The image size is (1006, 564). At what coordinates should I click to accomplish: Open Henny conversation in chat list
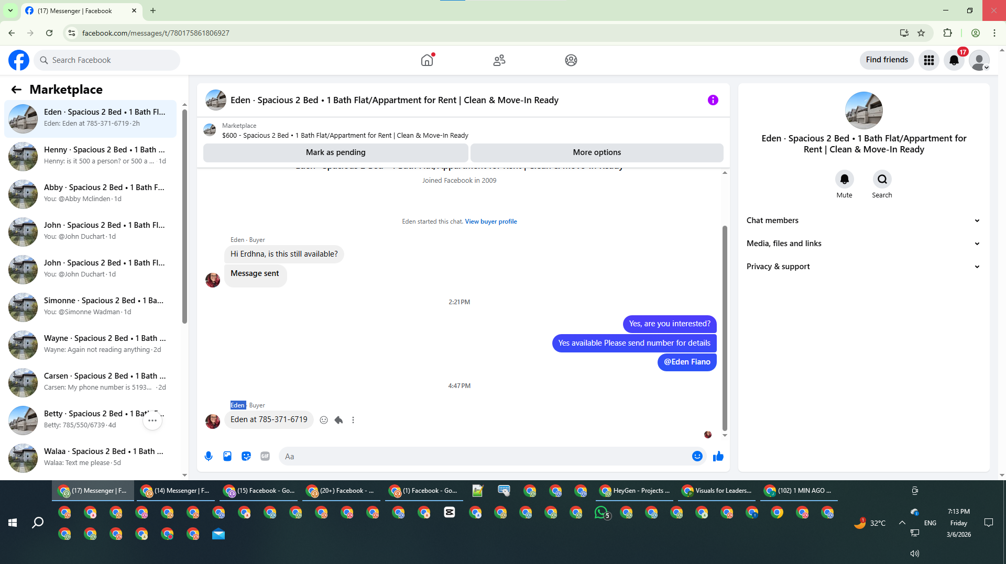91,156
